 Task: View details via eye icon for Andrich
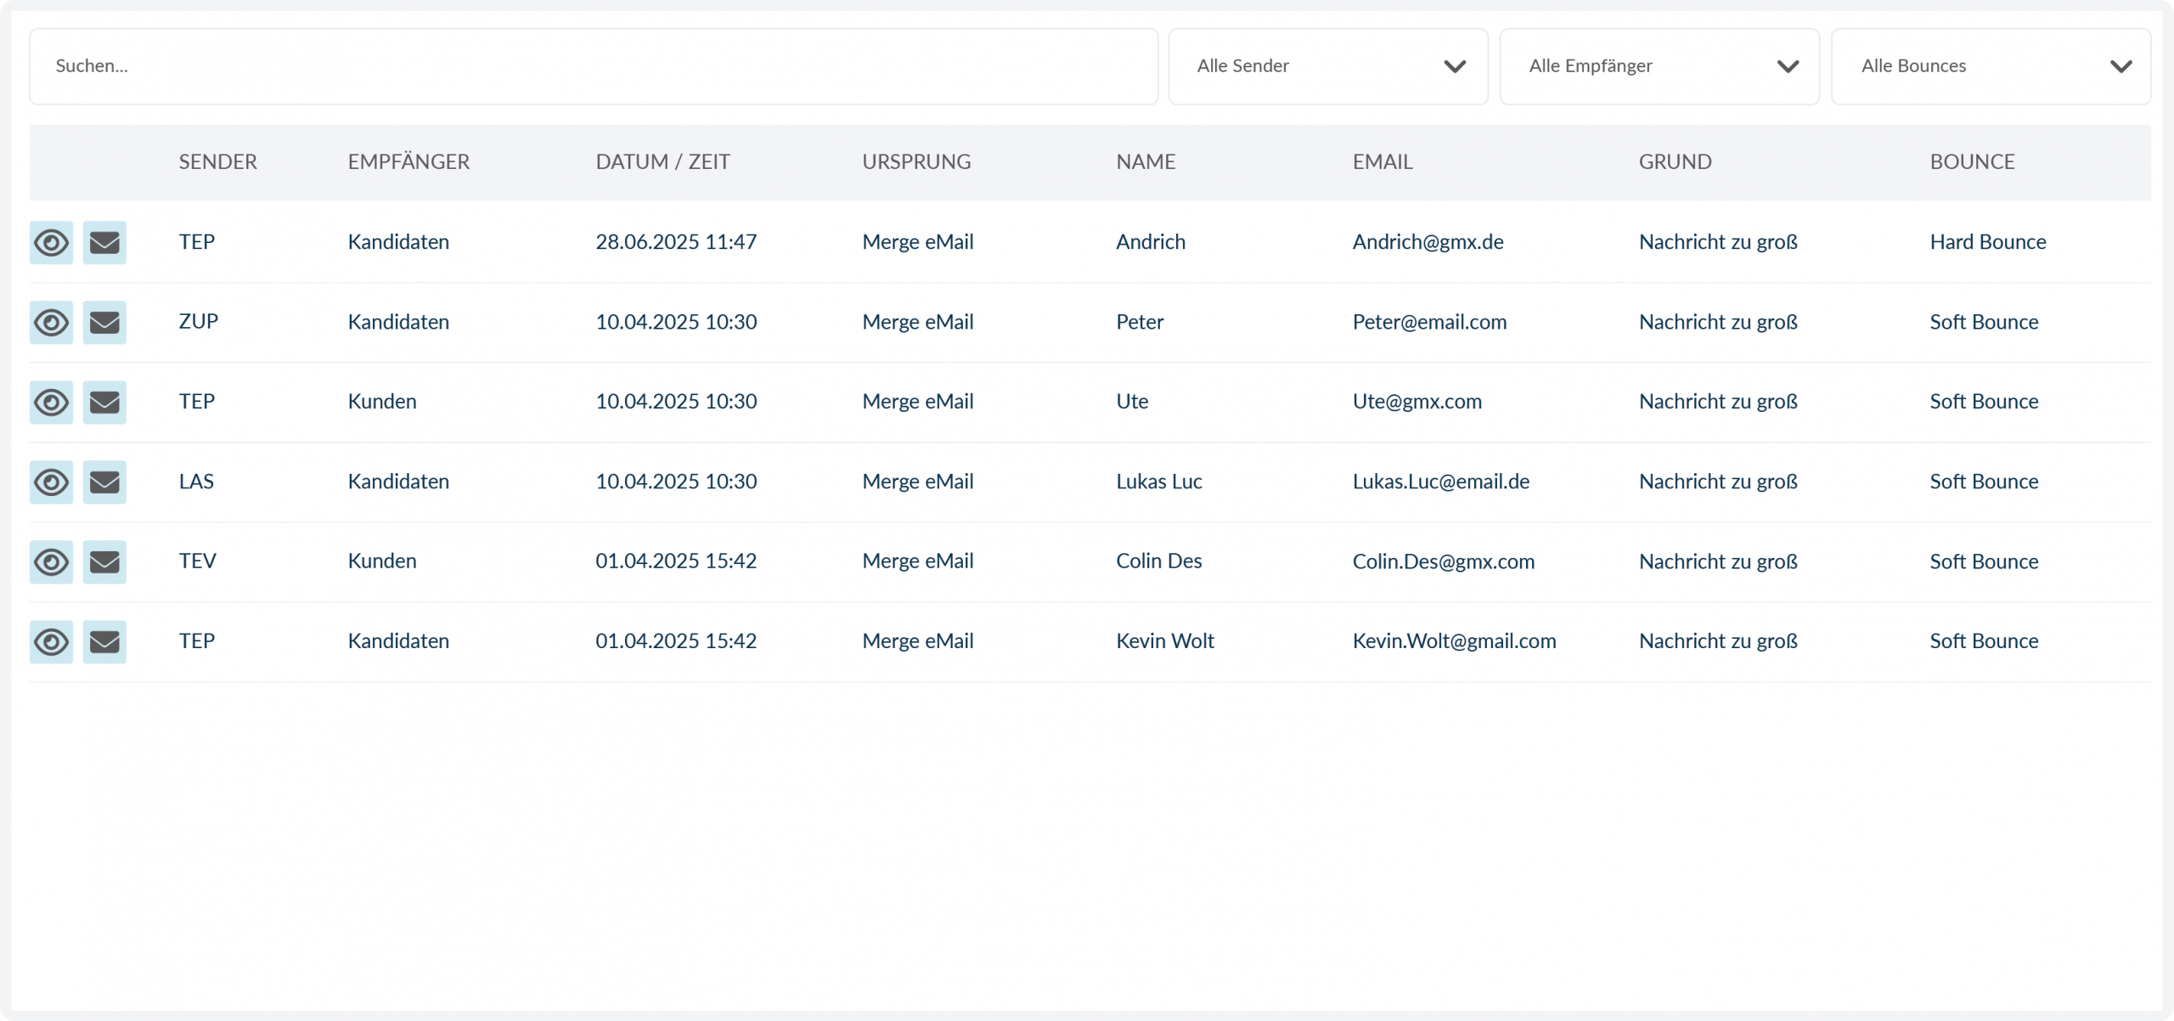51,243
